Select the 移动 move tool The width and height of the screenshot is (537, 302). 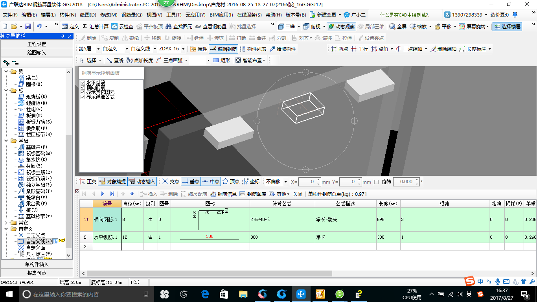[153, 38]
